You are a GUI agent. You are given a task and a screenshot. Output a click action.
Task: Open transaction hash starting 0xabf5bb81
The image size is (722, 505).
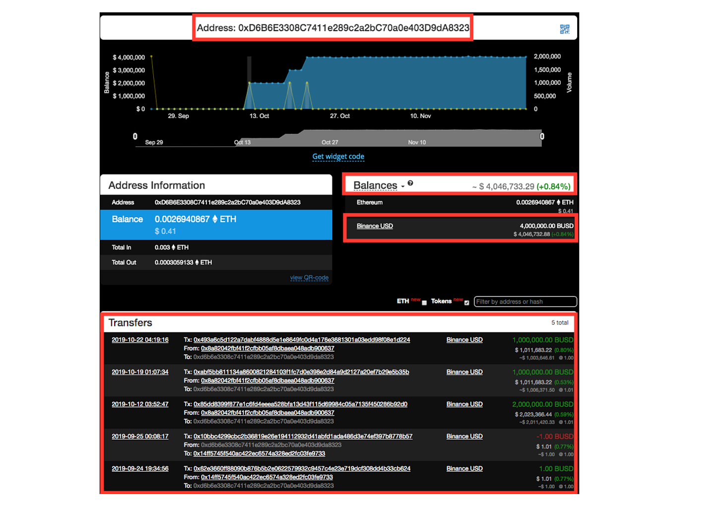[301, 372]
